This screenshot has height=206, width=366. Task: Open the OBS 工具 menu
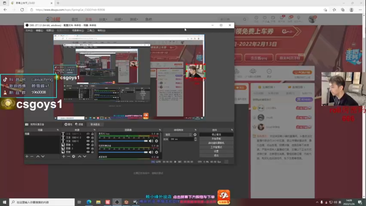[91, 31]
